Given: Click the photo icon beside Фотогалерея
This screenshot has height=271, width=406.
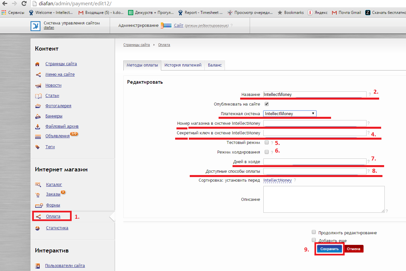Looking at the screenshot, I should coord(38,106).
